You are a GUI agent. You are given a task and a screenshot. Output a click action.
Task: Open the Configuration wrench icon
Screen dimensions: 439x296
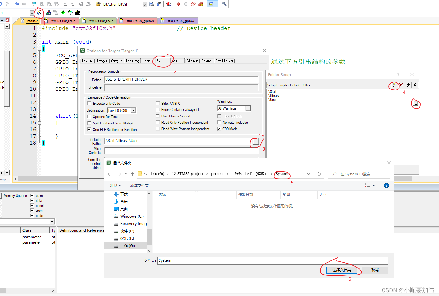pos(224,4)
